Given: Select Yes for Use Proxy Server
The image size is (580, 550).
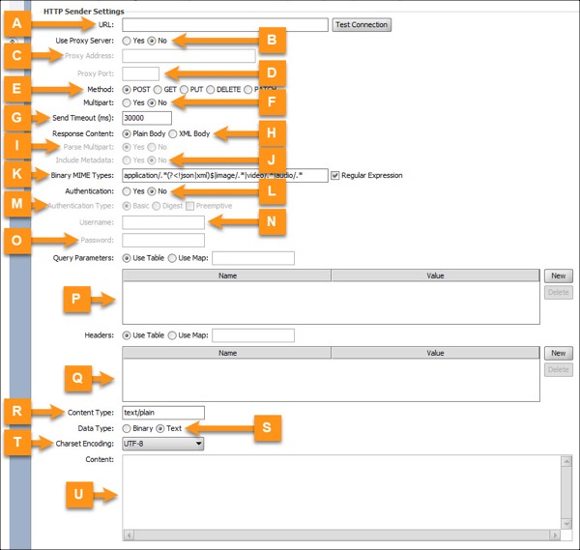Looking at the screenshot, I should tap(128, 41).
